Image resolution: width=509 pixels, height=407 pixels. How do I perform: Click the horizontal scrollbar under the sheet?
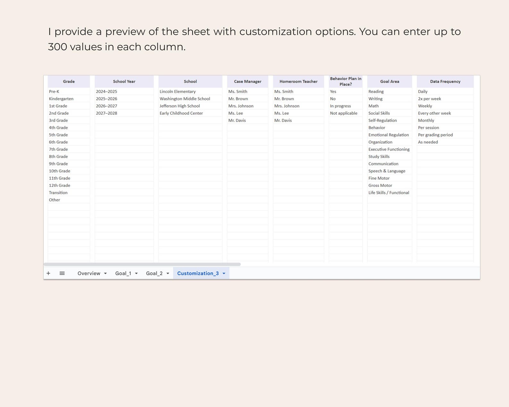pos(142,264)
